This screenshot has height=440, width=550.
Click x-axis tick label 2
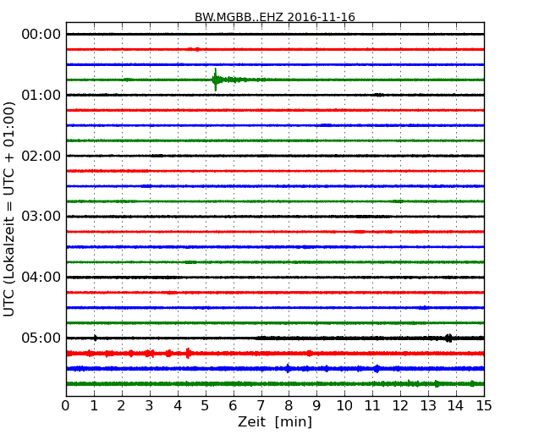coord(121,406)
